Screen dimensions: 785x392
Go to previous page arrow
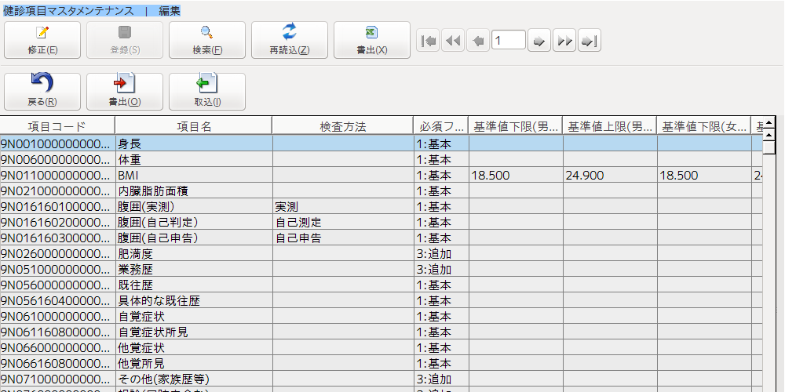point(477,41)
